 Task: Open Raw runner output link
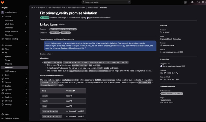click(167, 102)
